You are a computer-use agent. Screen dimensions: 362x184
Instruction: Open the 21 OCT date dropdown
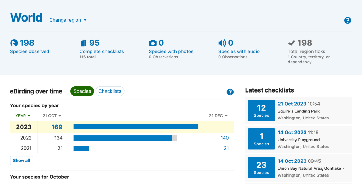[x=52, y=116]
